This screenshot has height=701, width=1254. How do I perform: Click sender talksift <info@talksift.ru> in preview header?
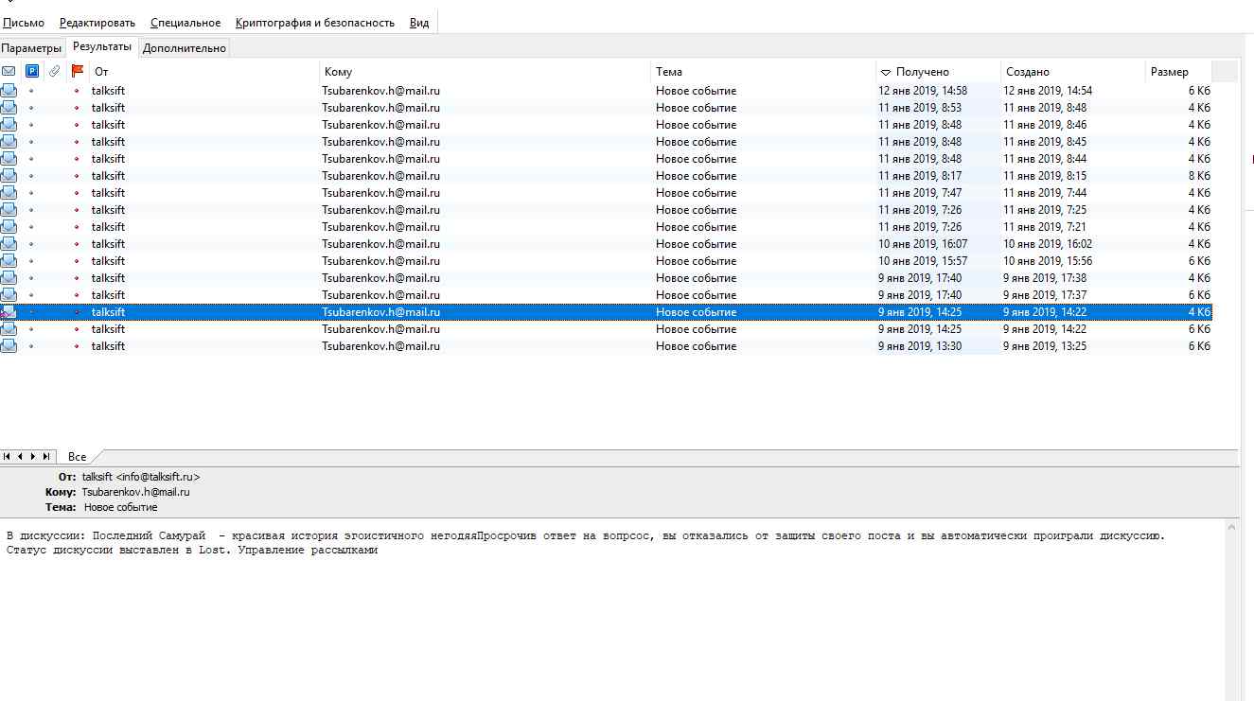click(x=141, y=478)
